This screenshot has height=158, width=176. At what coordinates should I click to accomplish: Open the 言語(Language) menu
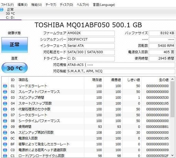(x=104, y=5)
